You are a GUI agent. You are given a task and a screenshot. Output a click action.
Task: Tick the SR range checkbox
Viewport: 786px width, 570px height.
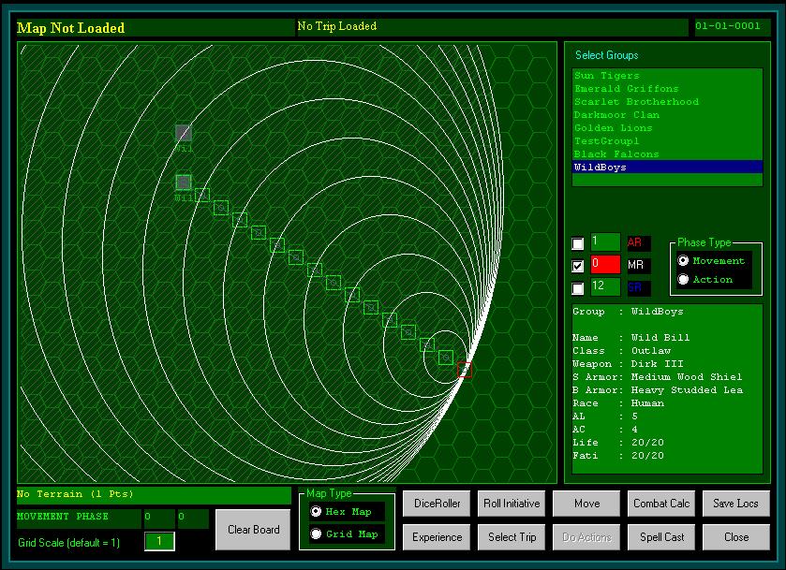(x=578, y=288)
